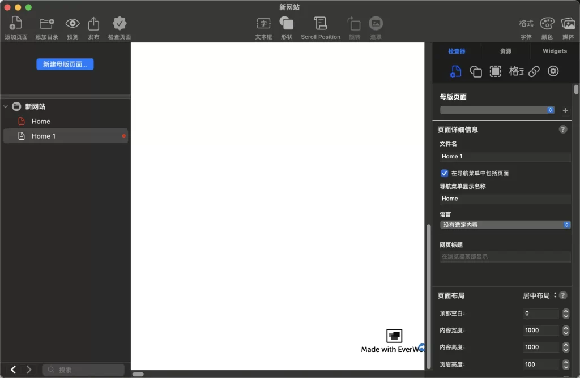The width and height of the screenshot is (580, 378).
Task: Select the metrics inspector icon
Action: (495, 71)
